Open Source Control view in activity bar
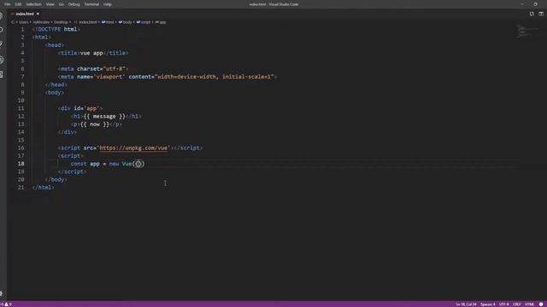Viewport: 547px width, 307px height. pyautogui.click(x=2, y=44)
